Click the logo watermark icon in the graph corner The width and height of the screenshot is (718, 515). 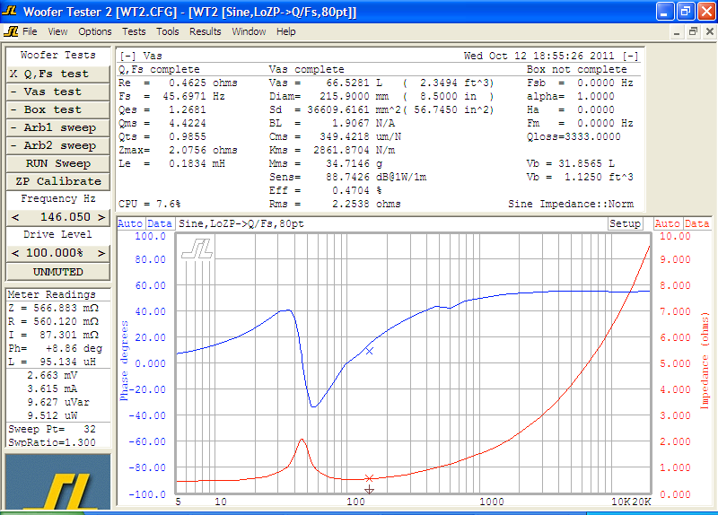pyautogui.click(x=197, y=249)
